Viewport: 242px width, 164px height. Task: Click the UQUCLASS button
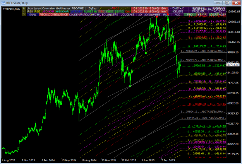coord(127,15)
